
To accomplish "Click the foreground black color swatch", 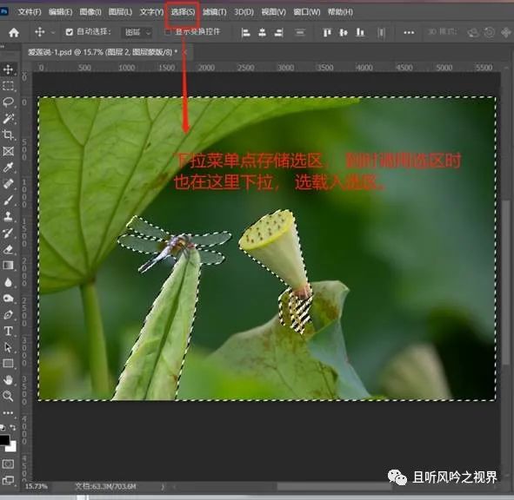I will [x=4, y=440].
